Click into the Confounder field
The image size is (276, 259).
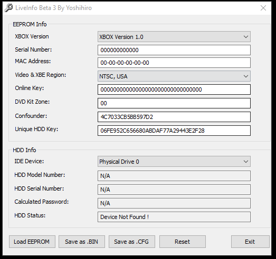click(x=174, y=117)
